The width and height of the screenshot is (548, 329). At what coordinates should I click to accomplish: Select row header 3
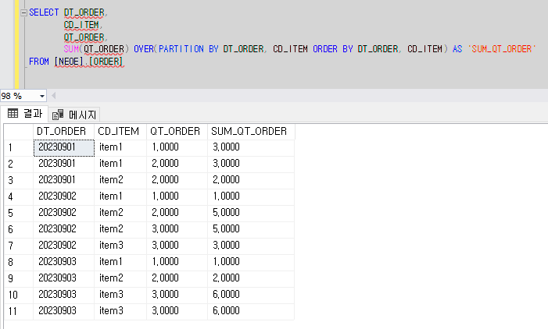[x=19, y=181]
